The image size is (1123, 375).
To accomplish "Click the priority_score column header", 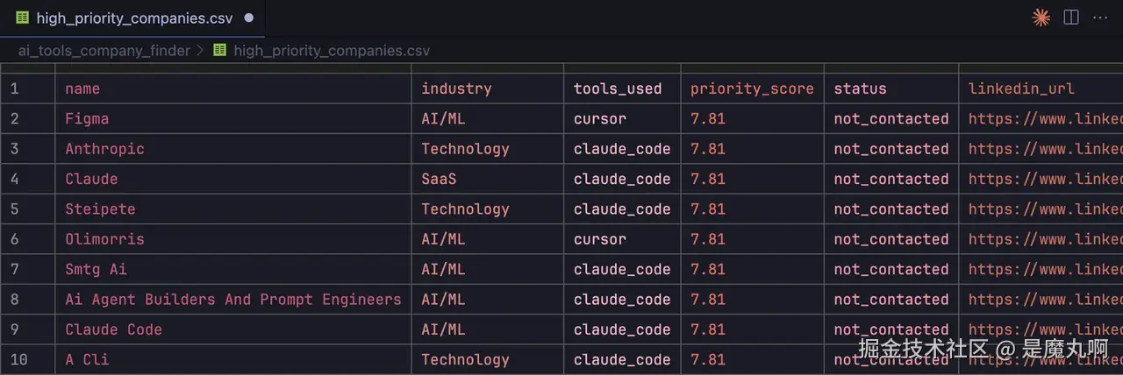I will [x=752, y=88].
